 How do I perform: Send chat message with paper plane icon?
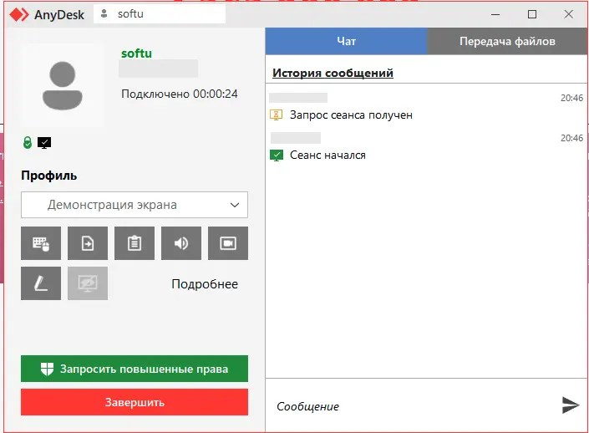coord(571,405)
